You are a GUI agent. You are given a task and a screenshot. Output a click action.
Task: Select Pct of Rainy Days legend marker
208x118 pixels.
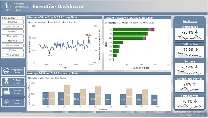pos(29,22)
